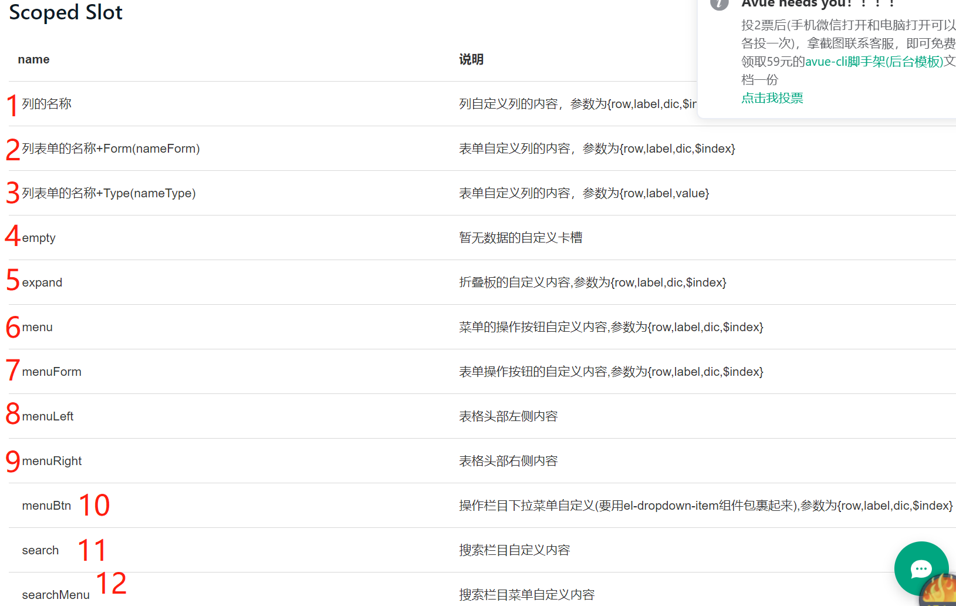Select the search slot row
This screenshot has height=606, width=956.
click(x=40, y=550)
